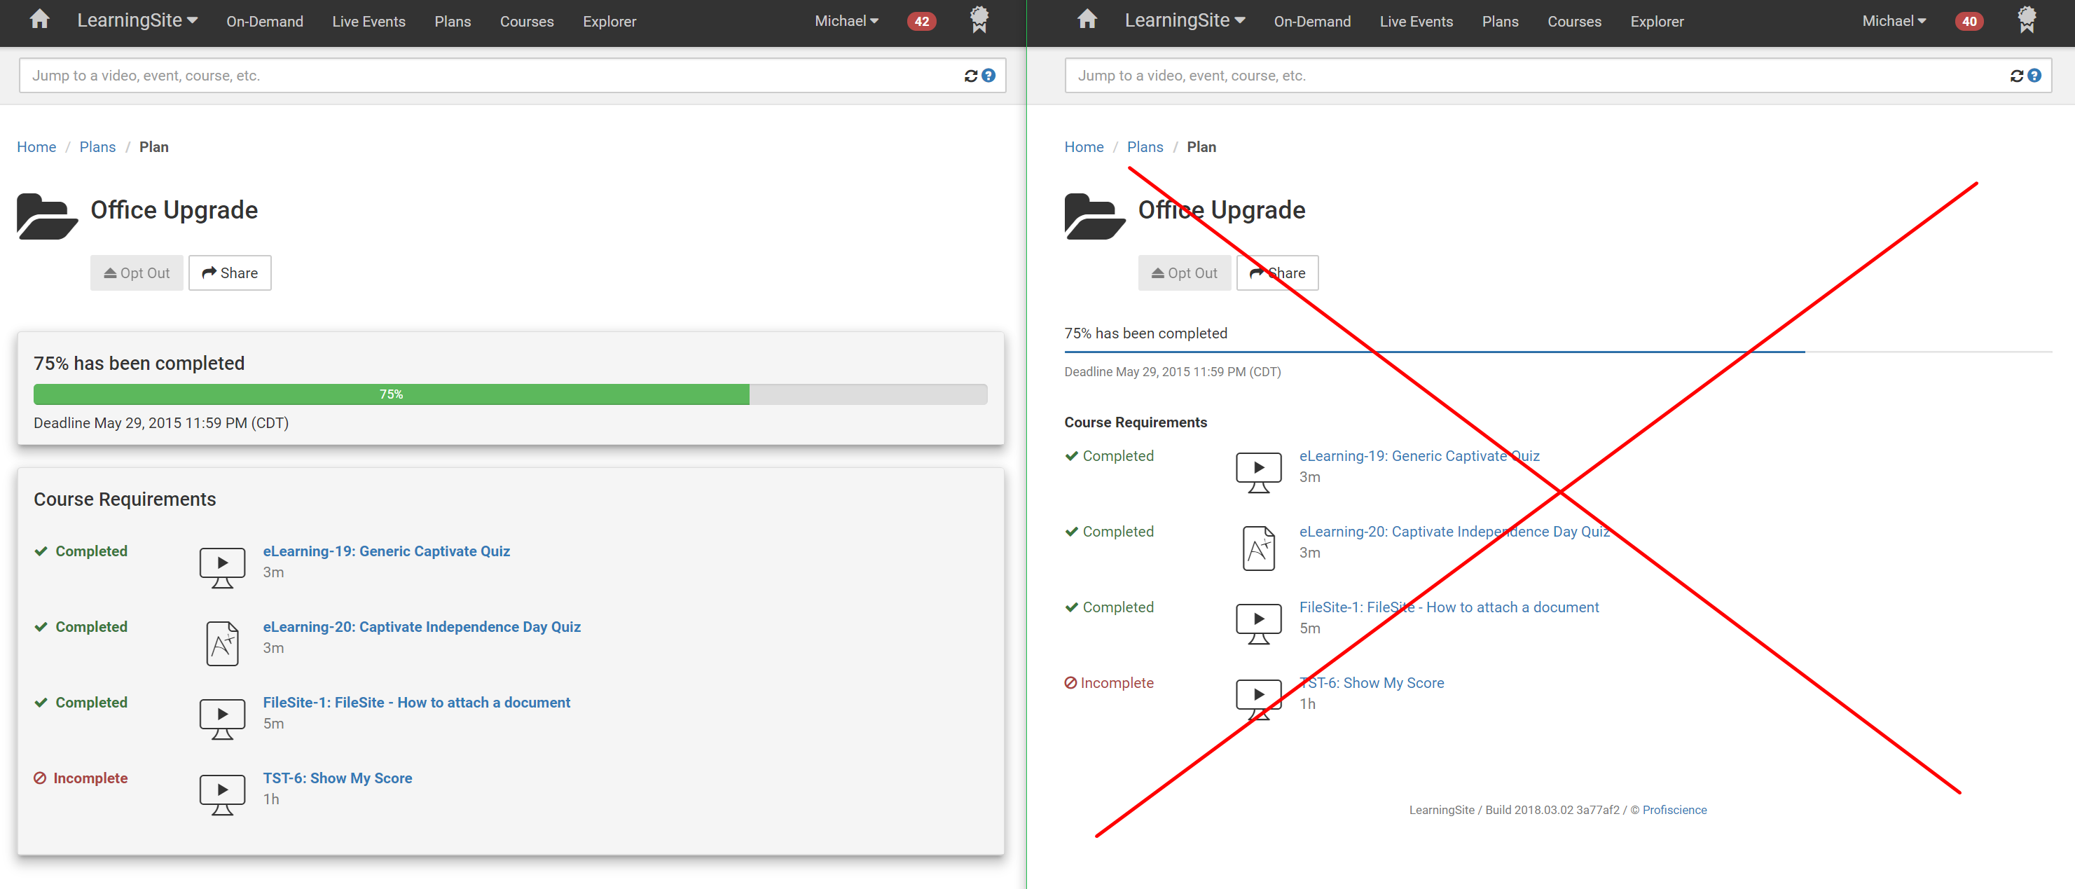Follow the Plans breadcrumb in left pane
2075x889 pixels.
(97, 146)
